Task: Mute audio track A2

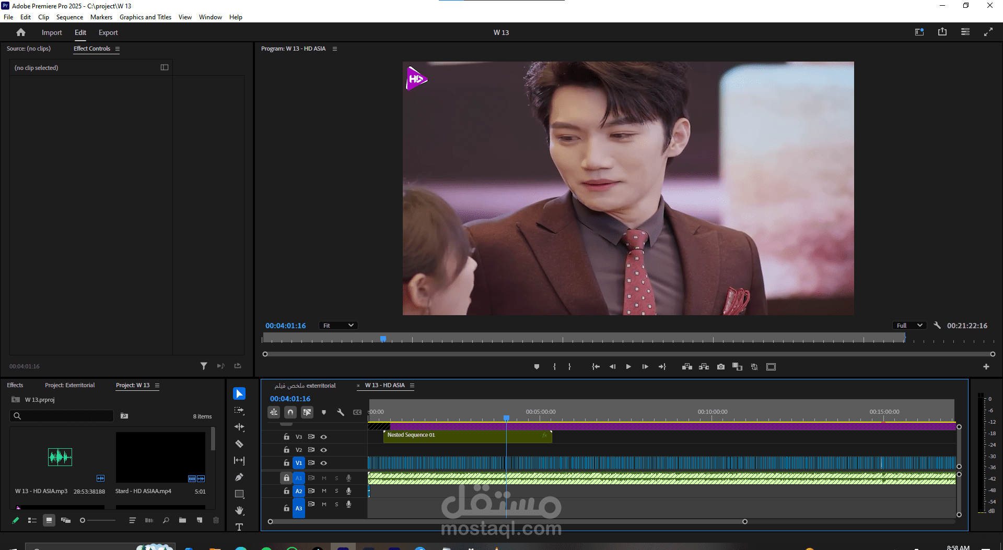Action: coord(324,491)
